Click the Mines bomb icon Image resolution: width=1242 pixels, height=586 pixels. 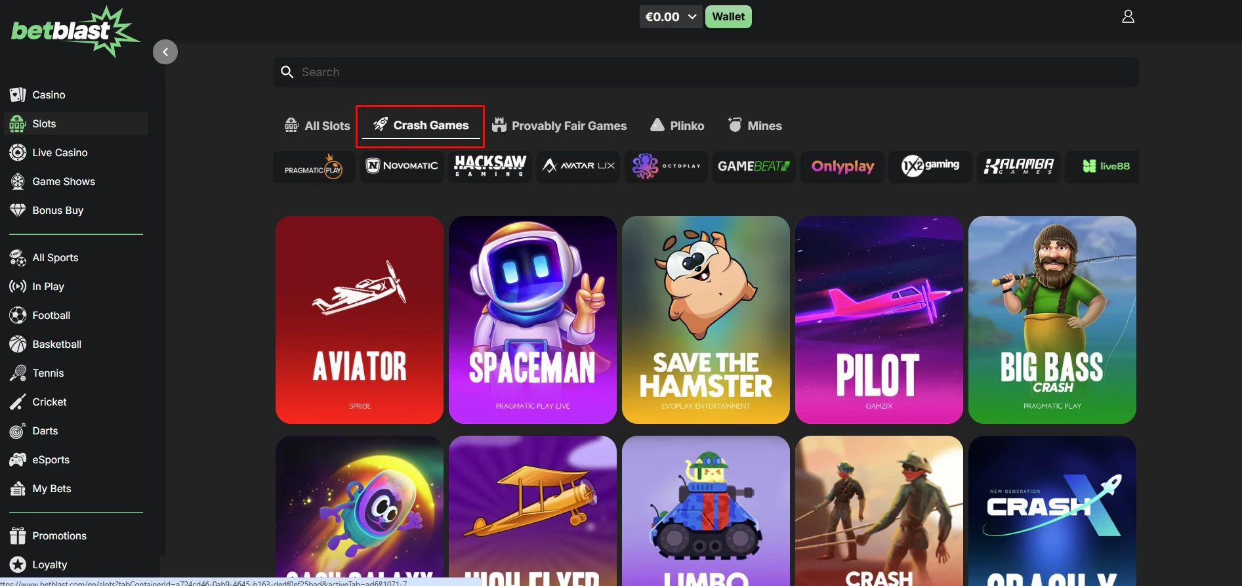click(x=735, y=125)
